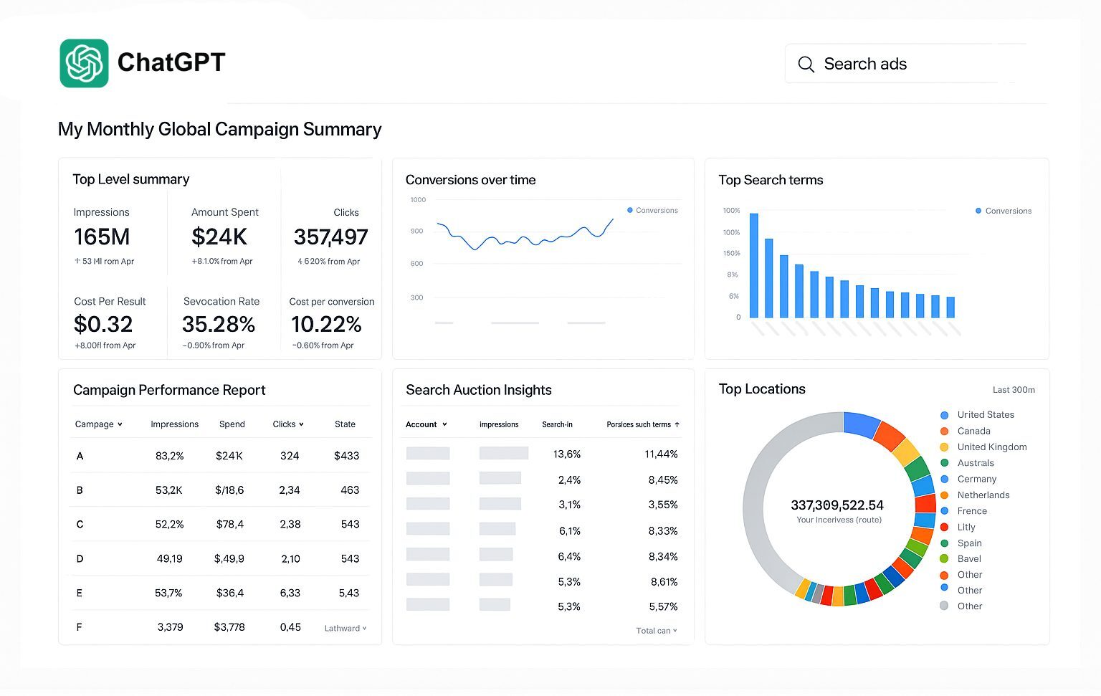Click the Conversions marker in Top Search terms
Viewport: 1101px width, 696px height.
click(978, 211)
